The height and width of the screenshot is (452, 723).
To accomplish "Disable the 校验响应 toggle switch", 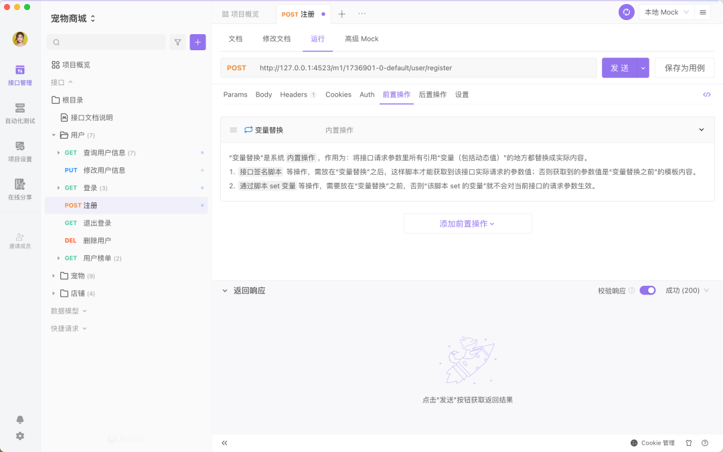I will [648, 290].
